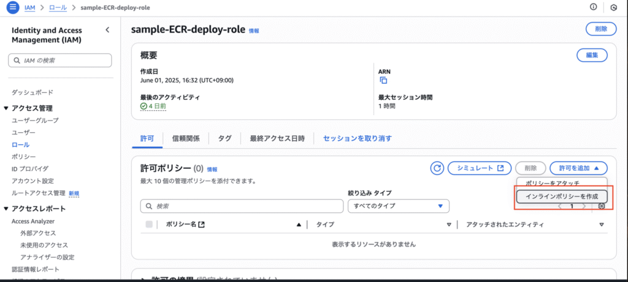Open ロール in sidebar

[20, 144]
